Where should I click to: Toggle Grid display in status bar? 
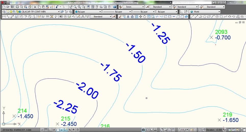(x=46, y=130)
